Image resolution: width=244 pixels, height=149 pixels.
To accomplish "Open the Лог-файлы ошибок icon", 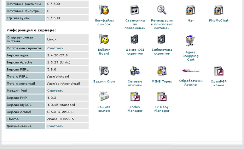I will [104, 10].
